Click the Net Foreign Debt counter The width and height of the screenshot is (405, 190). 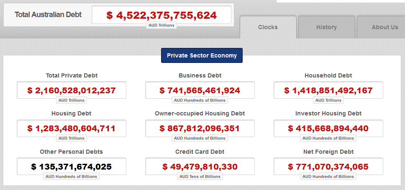[x=328, y=166]
